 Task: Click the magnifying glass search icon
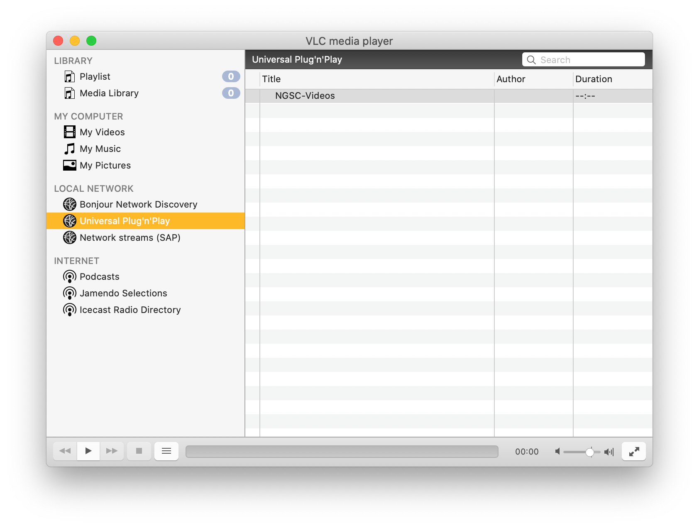click(x=531, y=60)
